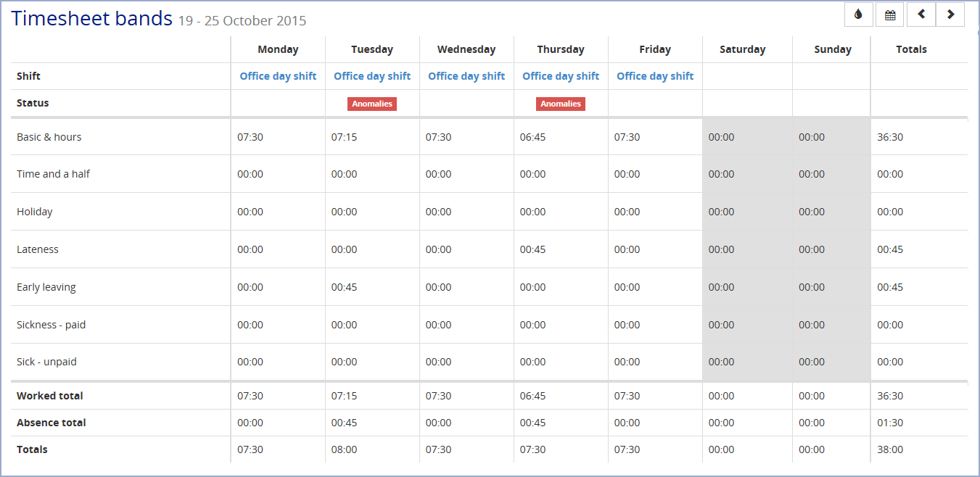The width and height of the screenshot is (980, 477).
Task: Open Monday's Office day shift link
Action: click(278, 76)
